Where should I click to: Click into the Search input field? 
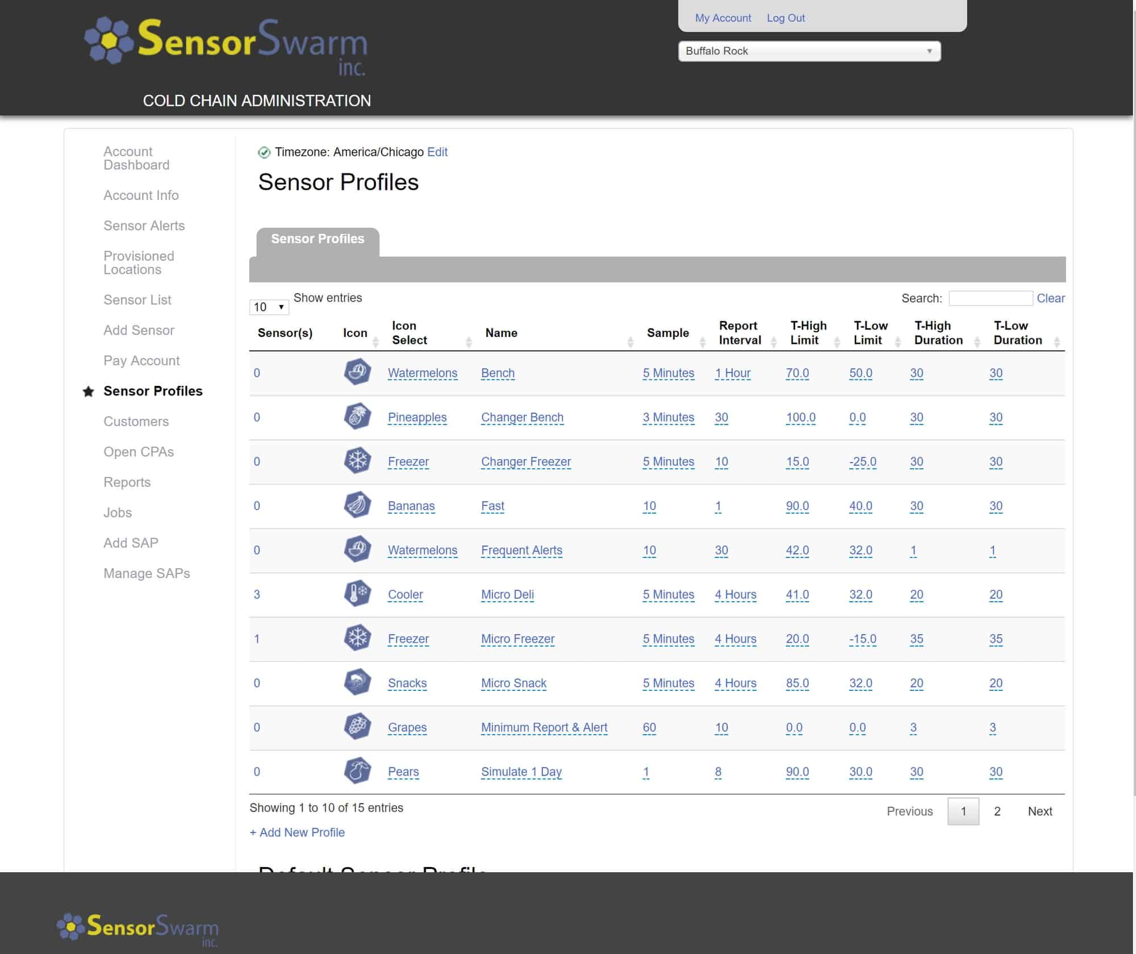[x=990, y=298]
